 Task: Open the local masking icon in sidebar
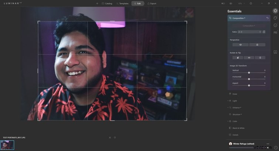(275, 52)
